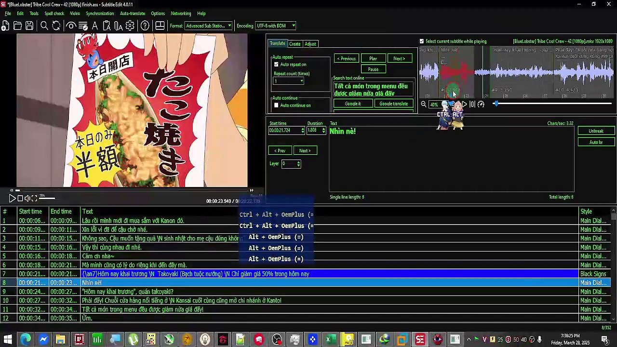Open the Repeat count dropdown
Viewport: 617px width, 347px height.
[x=289, y=81]
